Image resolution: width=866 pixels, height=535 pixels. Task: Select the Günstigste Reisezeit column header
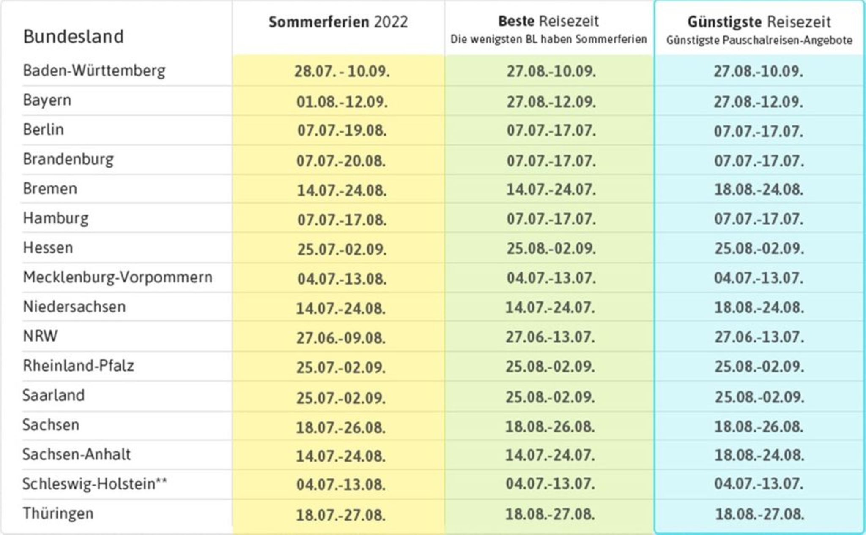click(759, 22)
